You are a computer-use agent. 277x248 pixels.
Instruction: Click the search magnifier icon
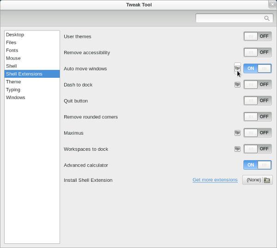pos(266,18)
